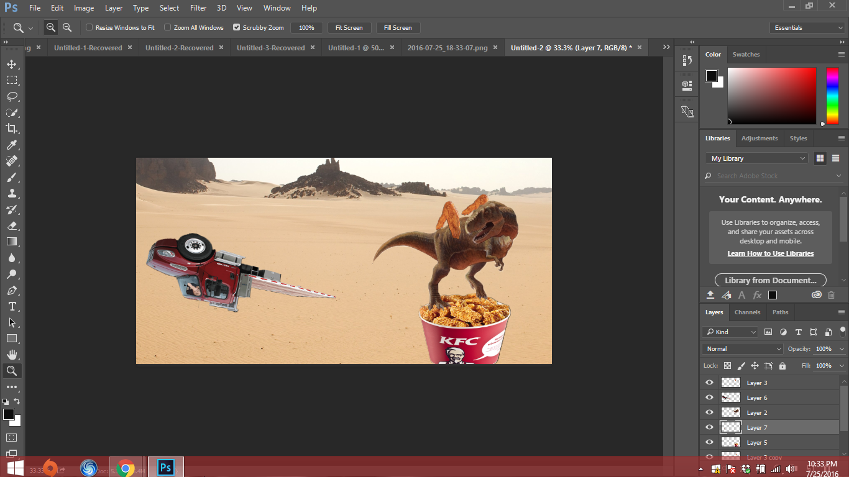Lock layer position icon
The width and height of the screenshot is (849, 477).
coord(755,366)
